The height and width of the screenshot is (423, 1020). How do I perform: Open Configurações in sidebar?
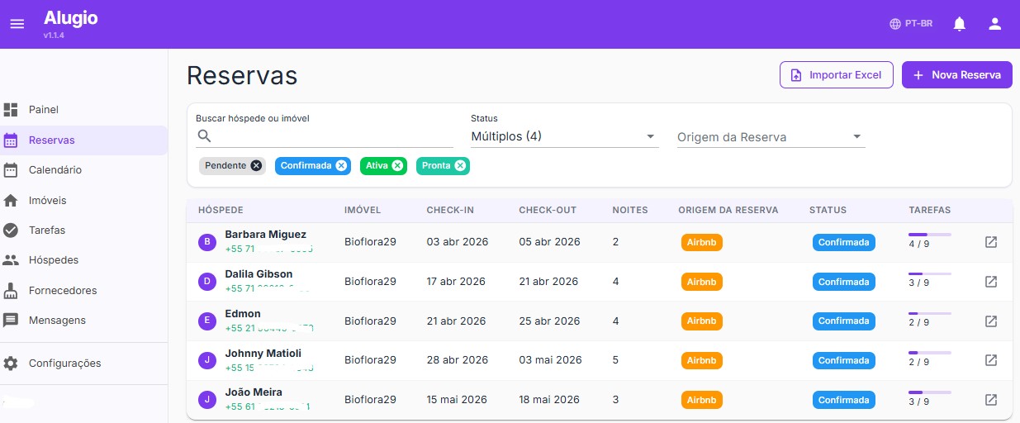(x=84, y=364)
